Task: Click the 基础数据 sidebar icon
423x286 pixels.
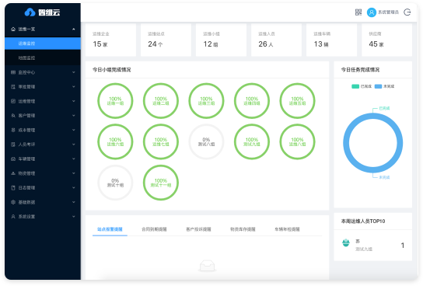Action: pos(13,202)
